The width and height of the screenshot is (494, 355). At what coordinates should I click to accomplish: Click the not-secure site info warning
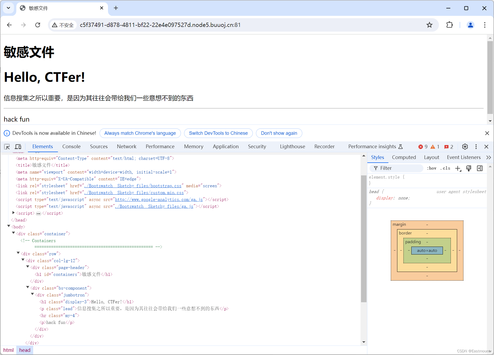[63, 25]
